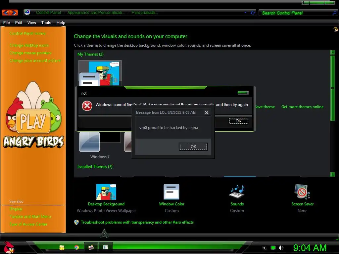Click the Save theme link
Screen dimensions: 339x254
click(265, 107)
